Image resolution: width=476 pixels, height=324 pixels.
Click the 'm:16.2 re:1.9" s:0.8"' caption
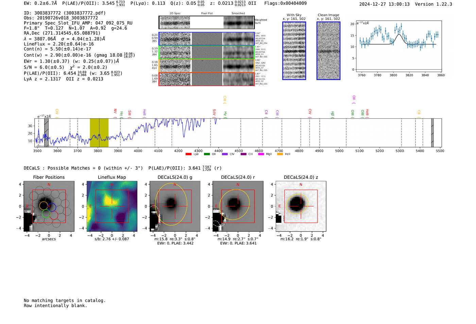click(x=301, y=239)
